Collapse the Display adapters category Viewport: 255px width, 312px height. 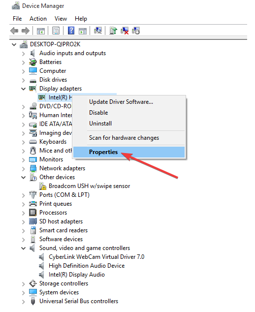pos(23,89)
